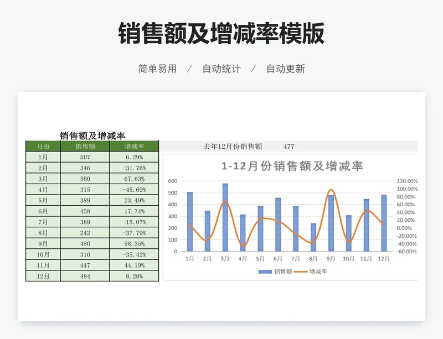Click rate cell 98.35%
The width and height of the screenshot is (443, 339).
click(x=134, y=243)
